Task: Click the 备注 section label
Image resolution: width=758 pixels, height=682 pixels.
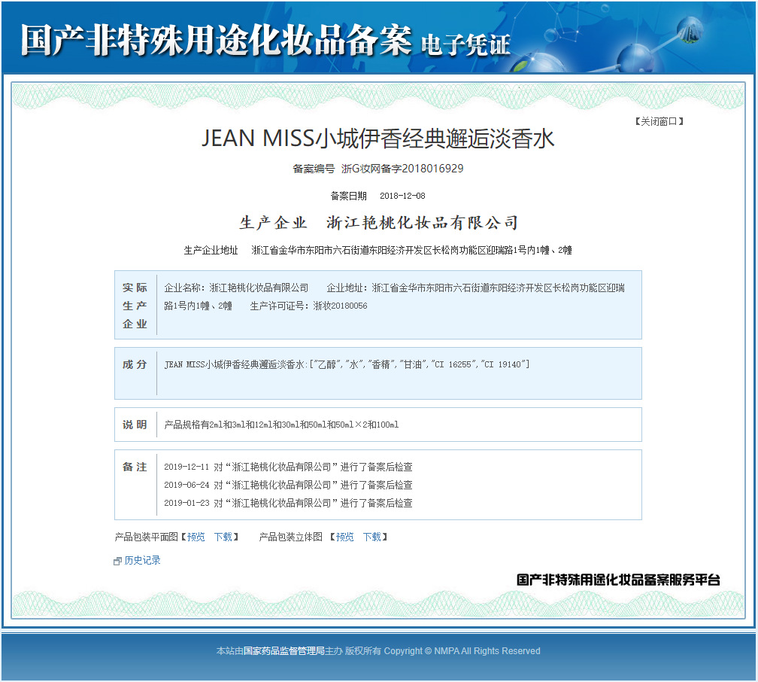Action: [135, 467]
